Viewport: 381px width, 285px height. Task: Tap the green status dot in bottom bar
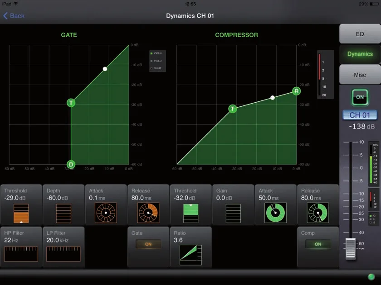point(371,277)
